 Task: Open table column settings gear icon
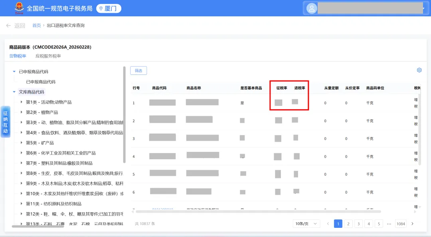click(x=419, y=70)
